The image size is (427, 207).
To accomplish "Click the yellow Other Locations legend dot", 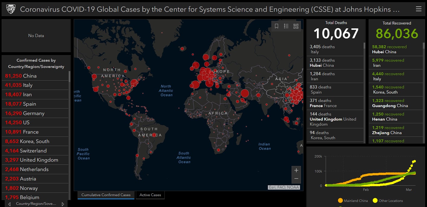I will pos(375,201).
